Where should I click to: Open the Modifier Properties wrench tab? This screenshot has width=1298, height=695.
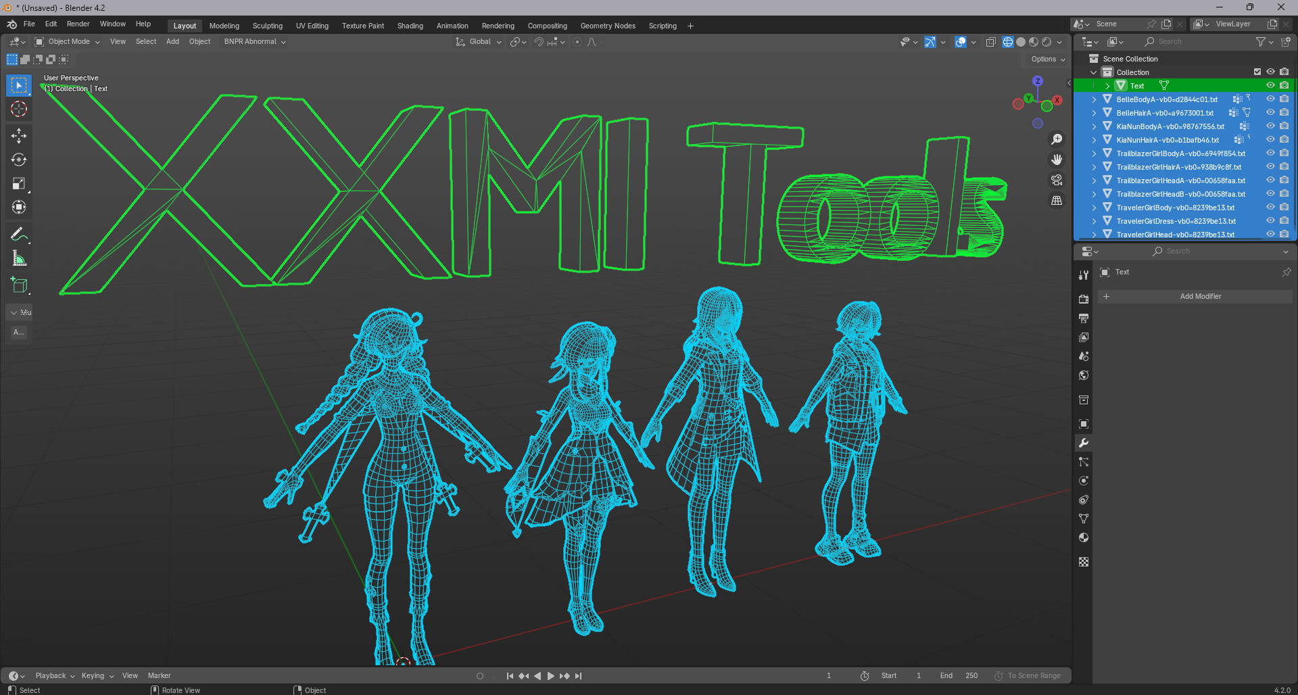(x=1084, y=443)
